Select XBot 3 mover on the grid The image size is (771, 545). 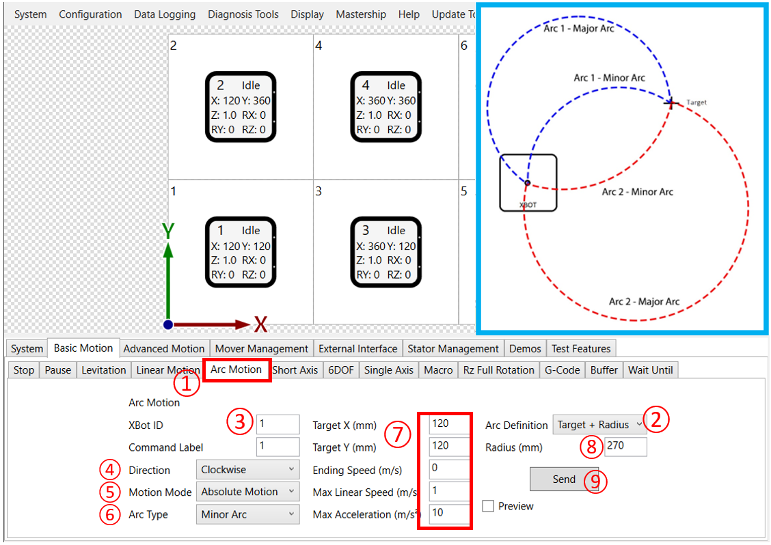click(x=385, y=253)
